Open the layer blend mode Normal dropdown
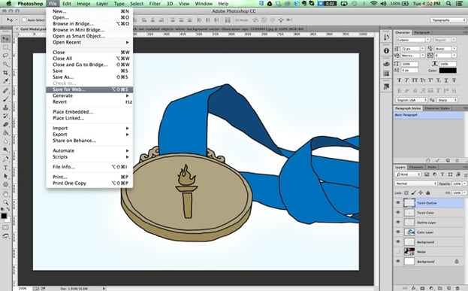 (x=415, y=183)
